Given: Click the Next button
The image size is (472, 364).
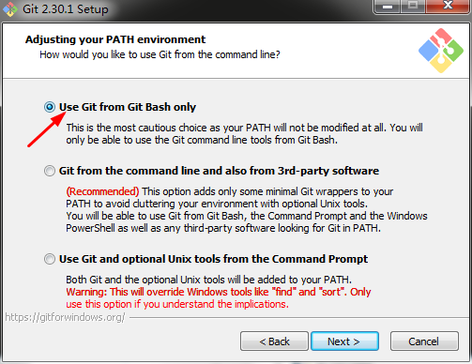Looking at the screenshot, I should pos(344,341).
